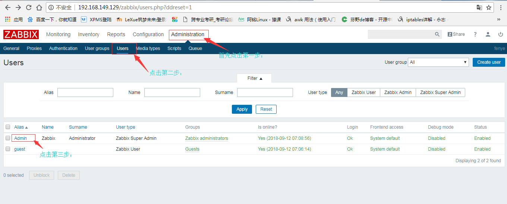
Task: Click the search magnifier icon
Action: 437,34
